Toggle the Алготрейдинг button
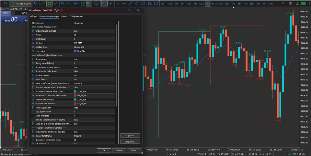Screen dimensions: 311x156 pos(21,3)
